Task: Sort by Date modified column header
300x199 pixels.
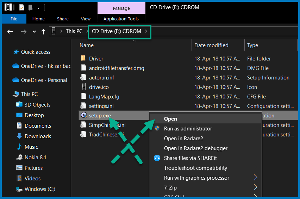Action: pos(211,45)
